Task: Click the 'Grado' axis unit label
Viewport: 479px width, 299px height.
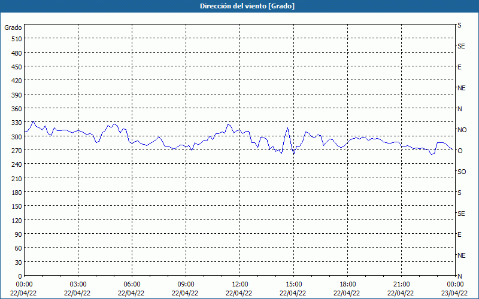Action: (13, 28)
